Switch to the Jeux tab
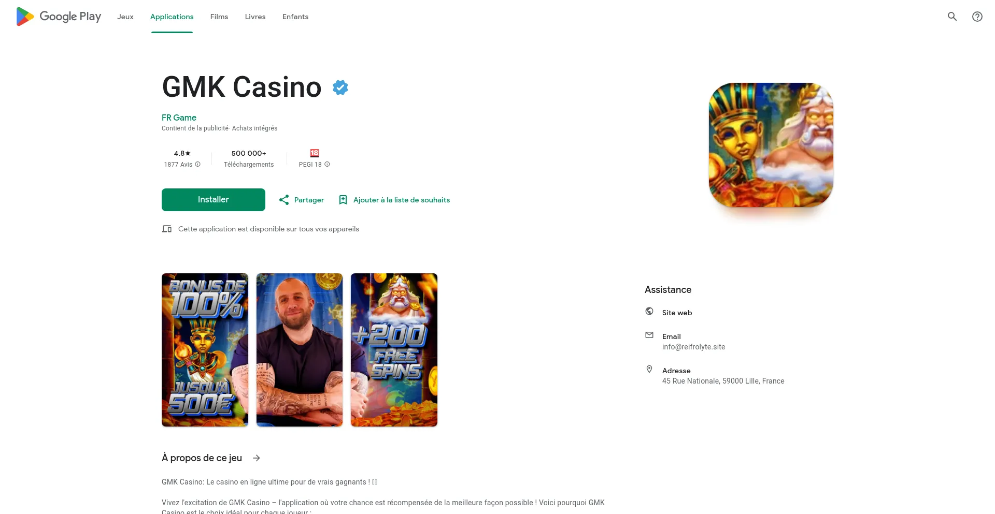 point(125,17)
